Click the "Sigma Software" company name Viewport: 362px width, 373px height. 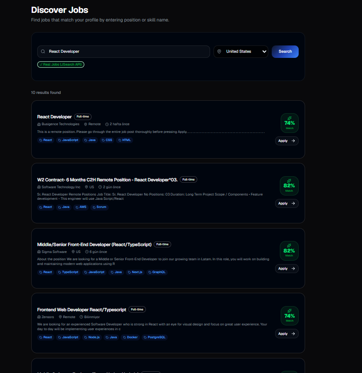click(54, 252)
